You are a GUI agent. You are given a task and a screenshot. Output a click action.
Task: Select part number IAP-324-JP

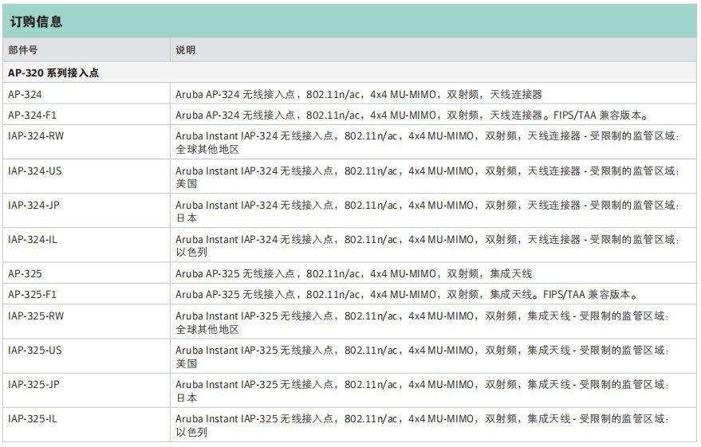coord(33,206)
